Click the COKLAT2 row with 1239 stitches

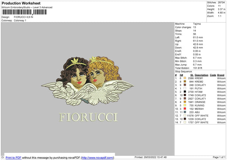click(200, 119)
